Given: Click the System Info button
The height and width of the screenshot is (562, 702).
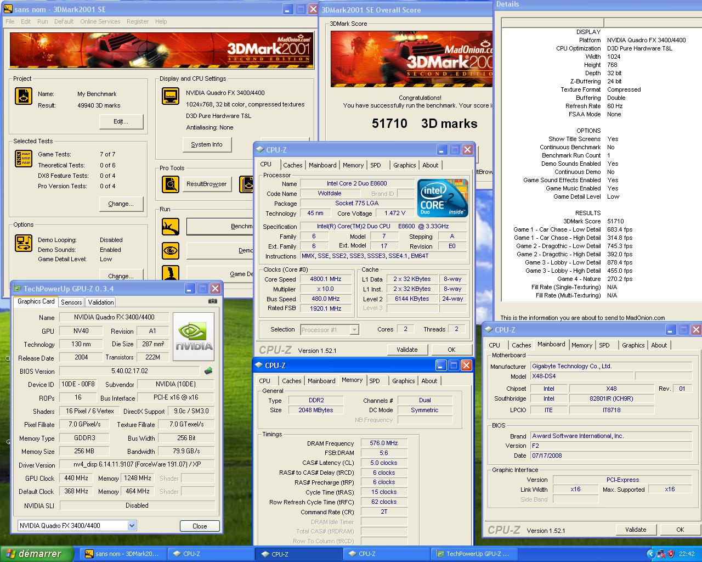Looking at the screenshot, I should 207,144.
